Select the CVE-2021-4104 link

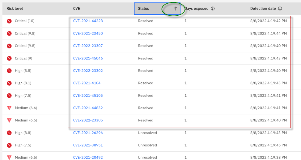click(87, 83)
